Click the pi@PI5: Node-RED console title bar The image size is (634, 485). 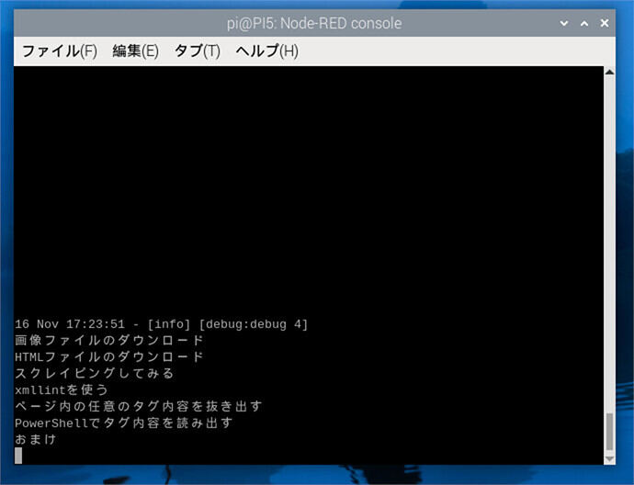(x=314, y=24)
